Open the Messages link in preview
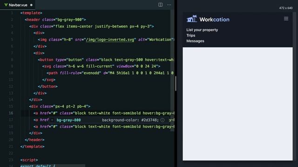The height and width of the screenshot is (167, 298). (195, 41)
